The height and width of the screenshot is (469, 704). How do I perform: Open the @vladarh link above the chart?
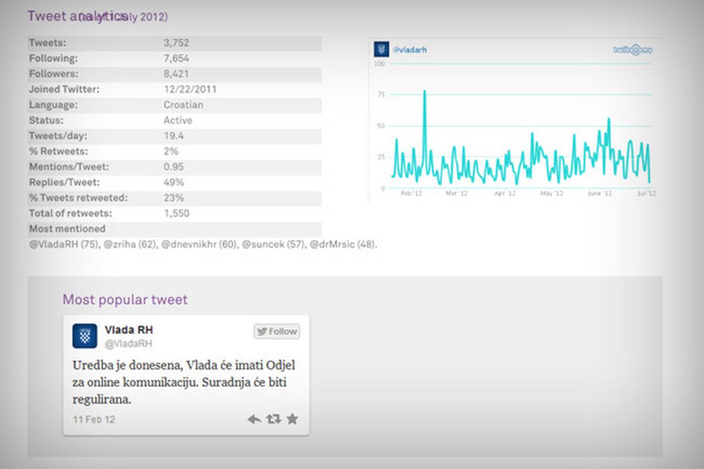410,50
